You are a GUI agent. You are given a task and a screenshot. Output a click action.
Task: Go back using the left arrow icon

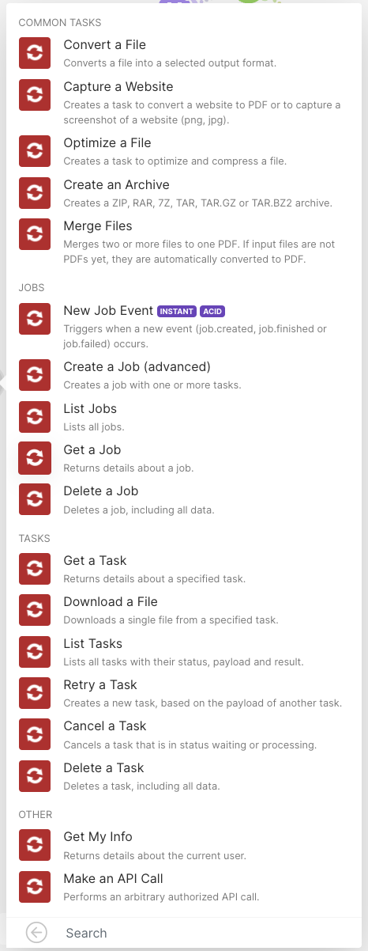tap(36, 933)
